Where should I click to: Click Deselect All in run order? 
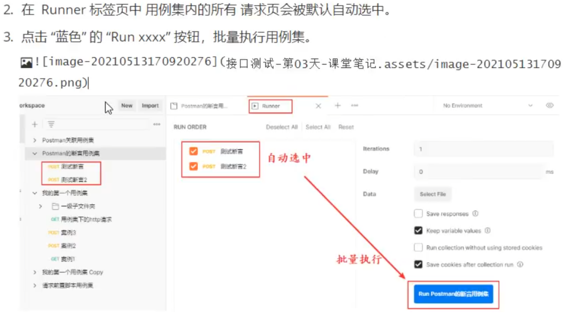[x=281, y=127]
